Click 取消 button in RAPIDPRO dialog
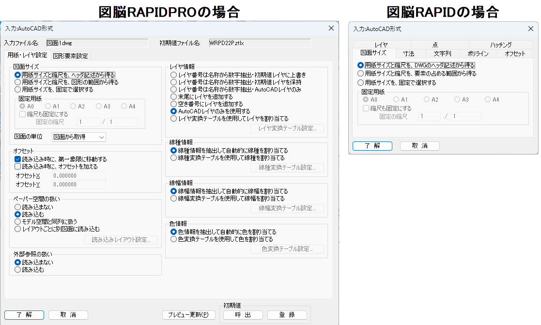 point(68,315)
